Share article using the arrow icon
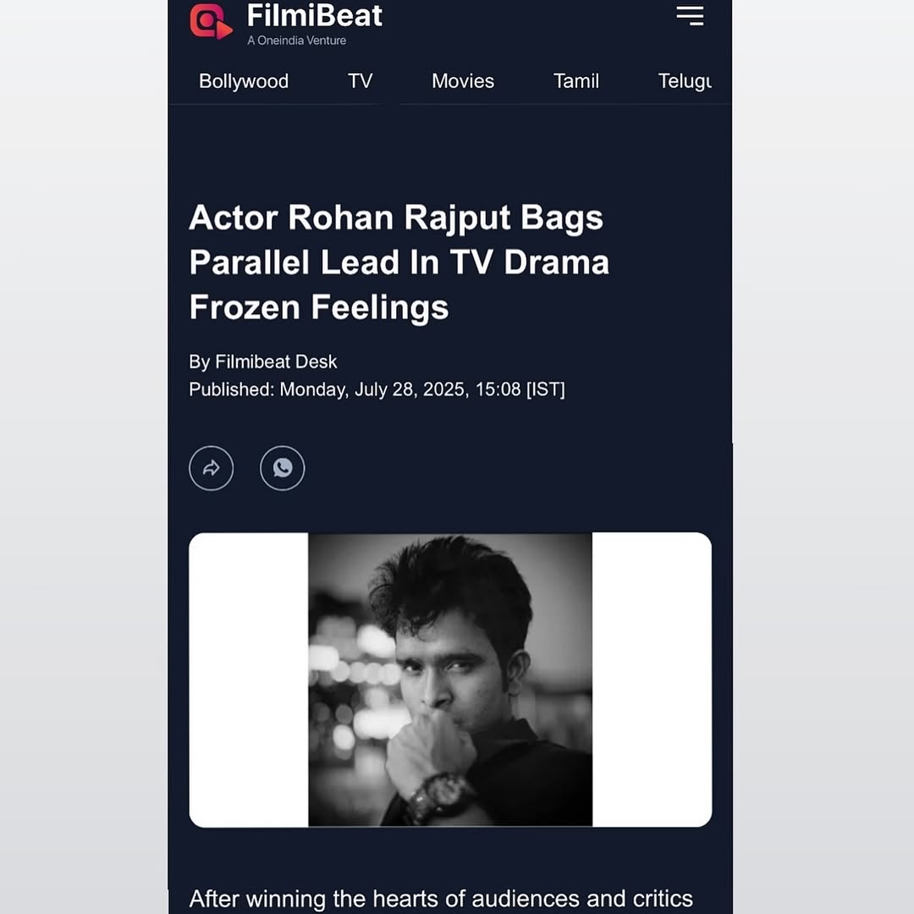 (x=211, y=468)
